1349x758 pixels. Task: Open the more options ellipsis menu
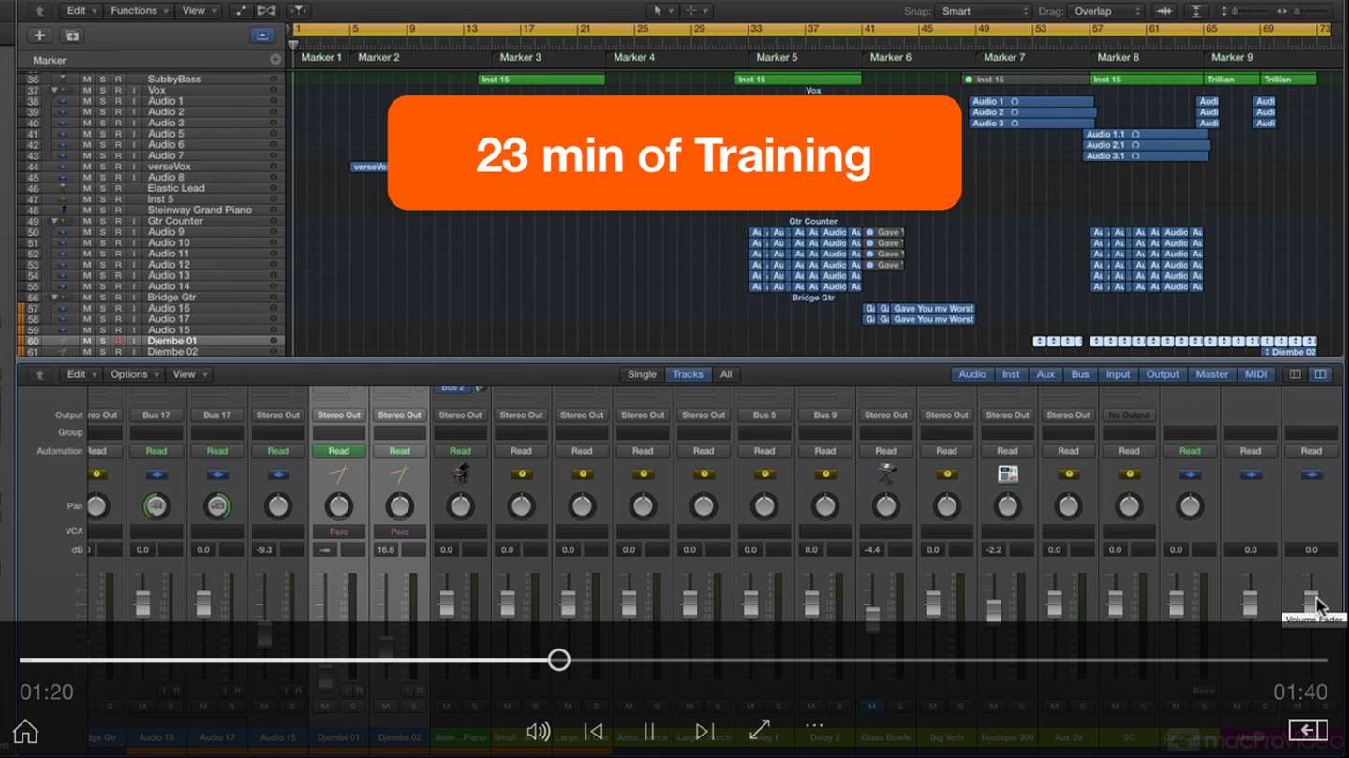814,725
